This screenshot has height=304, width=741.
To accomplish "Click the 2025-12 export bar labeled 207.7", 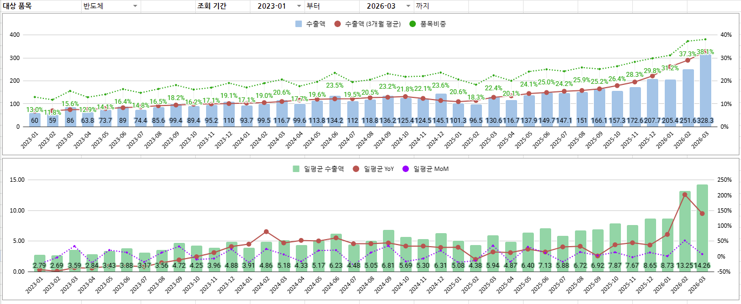I will pos(652,100).
